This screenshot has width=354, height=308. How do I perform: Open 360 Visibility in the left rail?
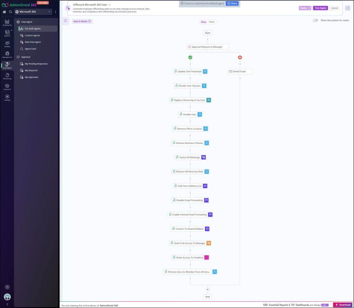tap(7, 44)
